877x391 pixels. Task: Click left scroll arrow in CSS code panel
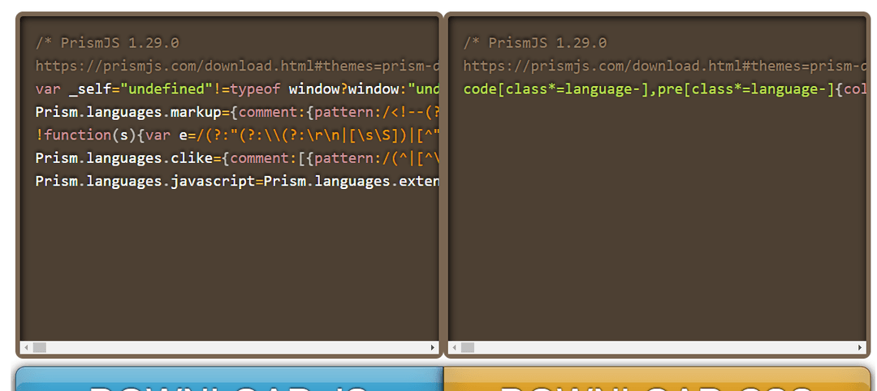454,347
